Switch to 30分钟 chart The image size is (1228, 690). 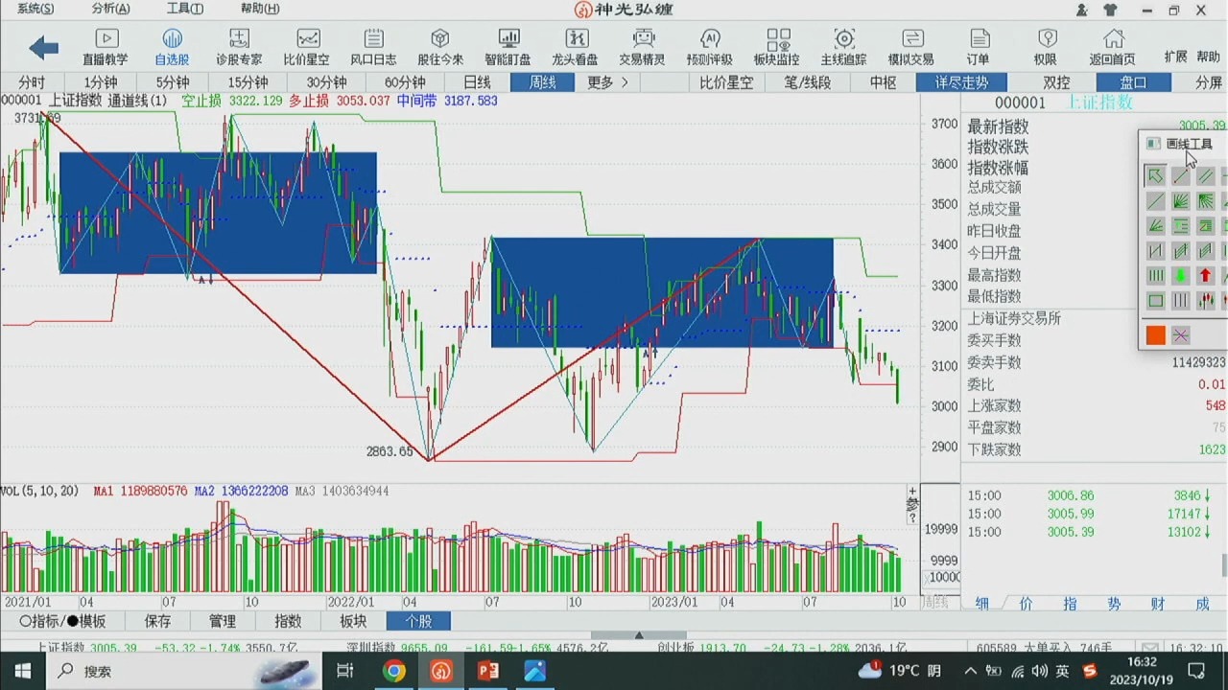[326, 82]
